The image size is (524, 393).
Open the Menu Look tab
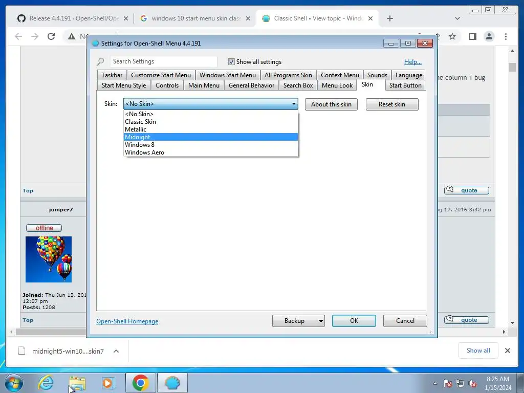[x=337, y=85]
